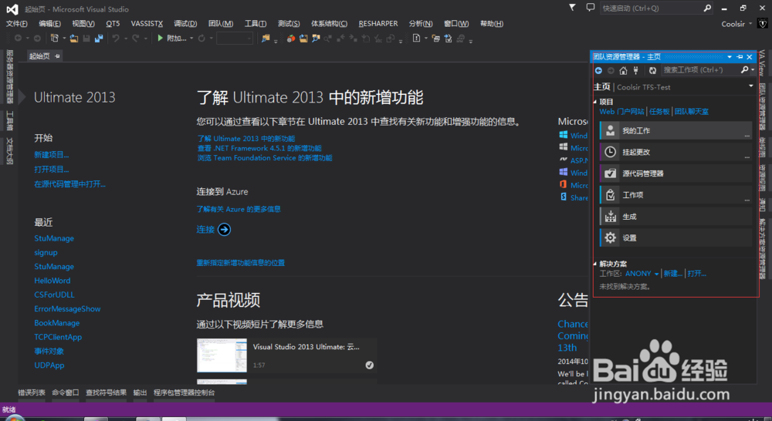
Task: Click the green Start debugging arrow
Action: pyautogui.click(x=160, y=38)
